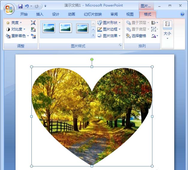Expand the full picture styles gallery
This screenshot has height=170, width=188.
point(93,35)
